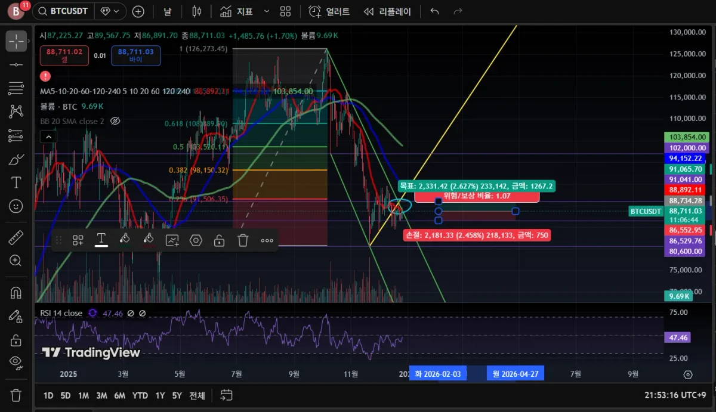
Task: Collapse the indicator legend with chevron
Action: coord(49,137)
